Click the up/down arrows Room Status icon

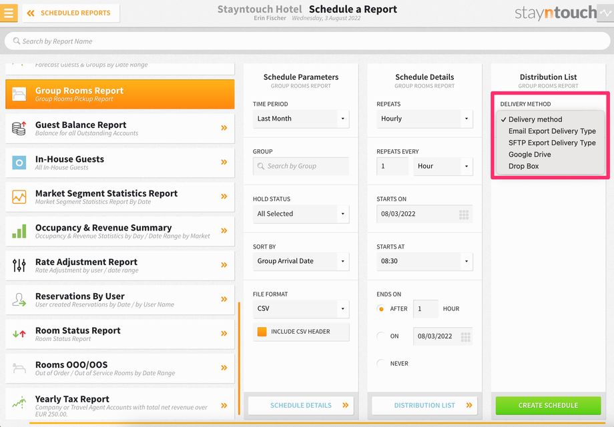[x=19, y=334]
